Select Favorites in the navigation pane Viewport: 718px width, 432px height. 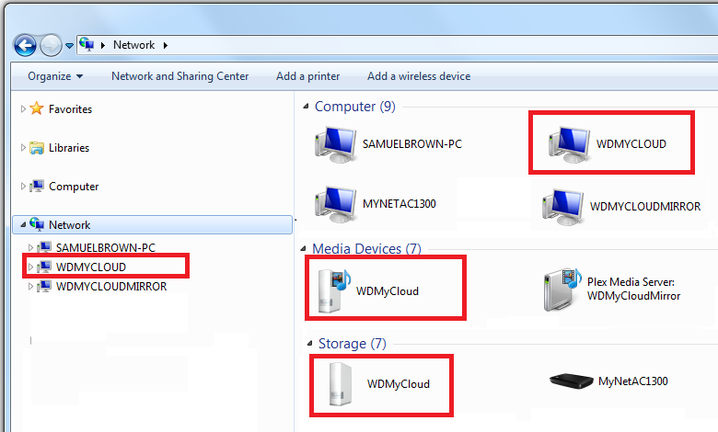[70, 109]
